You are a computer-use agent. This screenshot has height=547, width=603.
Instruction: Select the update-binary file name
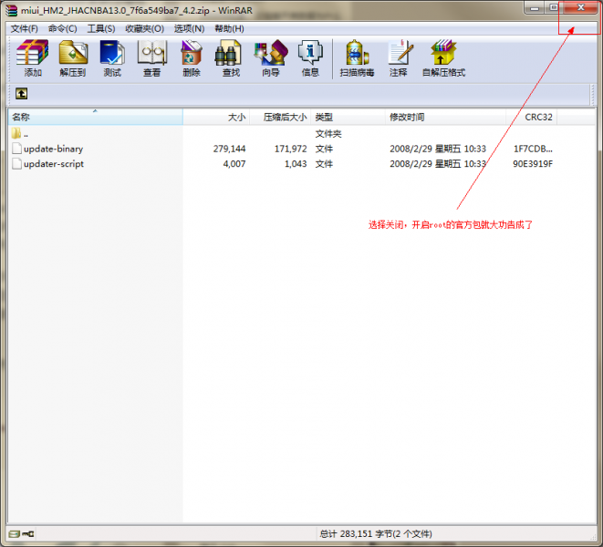[53, 149]
